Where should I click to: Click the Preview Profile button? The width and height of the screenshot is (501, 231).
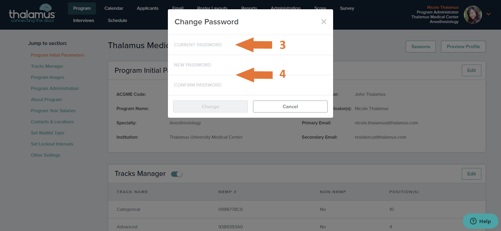pyautogui.click(x=463, y=47)
